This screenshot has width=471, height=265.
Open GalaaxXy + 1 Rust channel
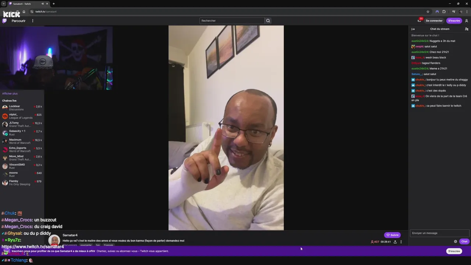tap(22, 133)
